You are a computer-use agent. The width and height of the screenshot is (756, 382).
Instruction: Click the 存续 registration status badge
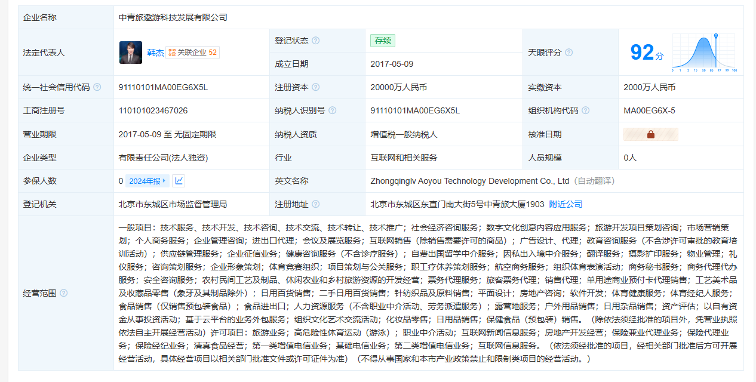tap(382, 41)
